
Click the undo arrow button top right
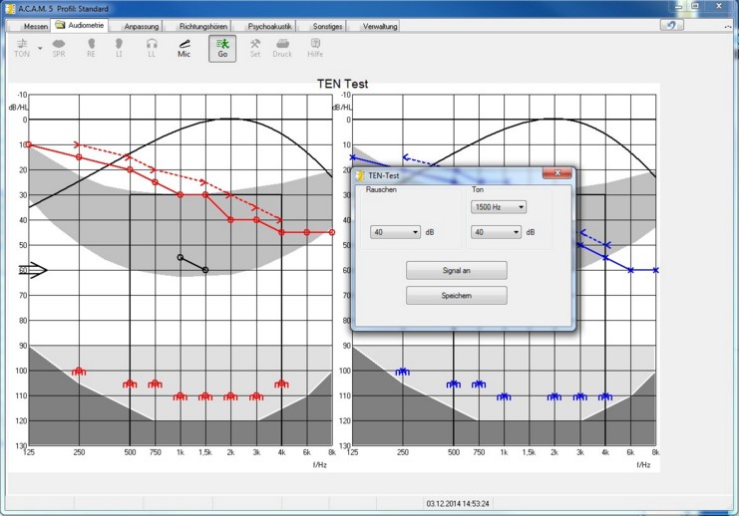pos(671,25)
